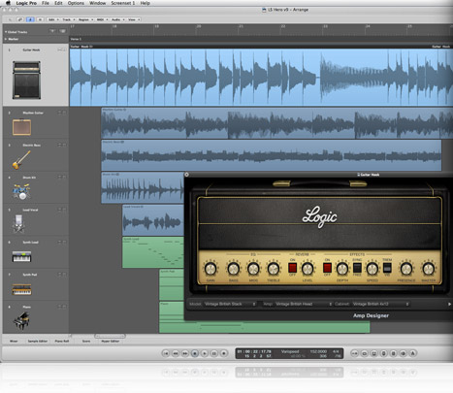The image size is (453, 393).
Task: Click the Effects Depth knob
Action: click(342, 269)
